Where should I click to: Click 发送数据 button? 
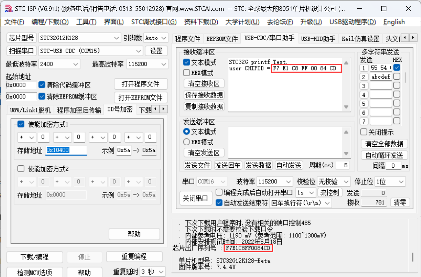tap(259, 165)
